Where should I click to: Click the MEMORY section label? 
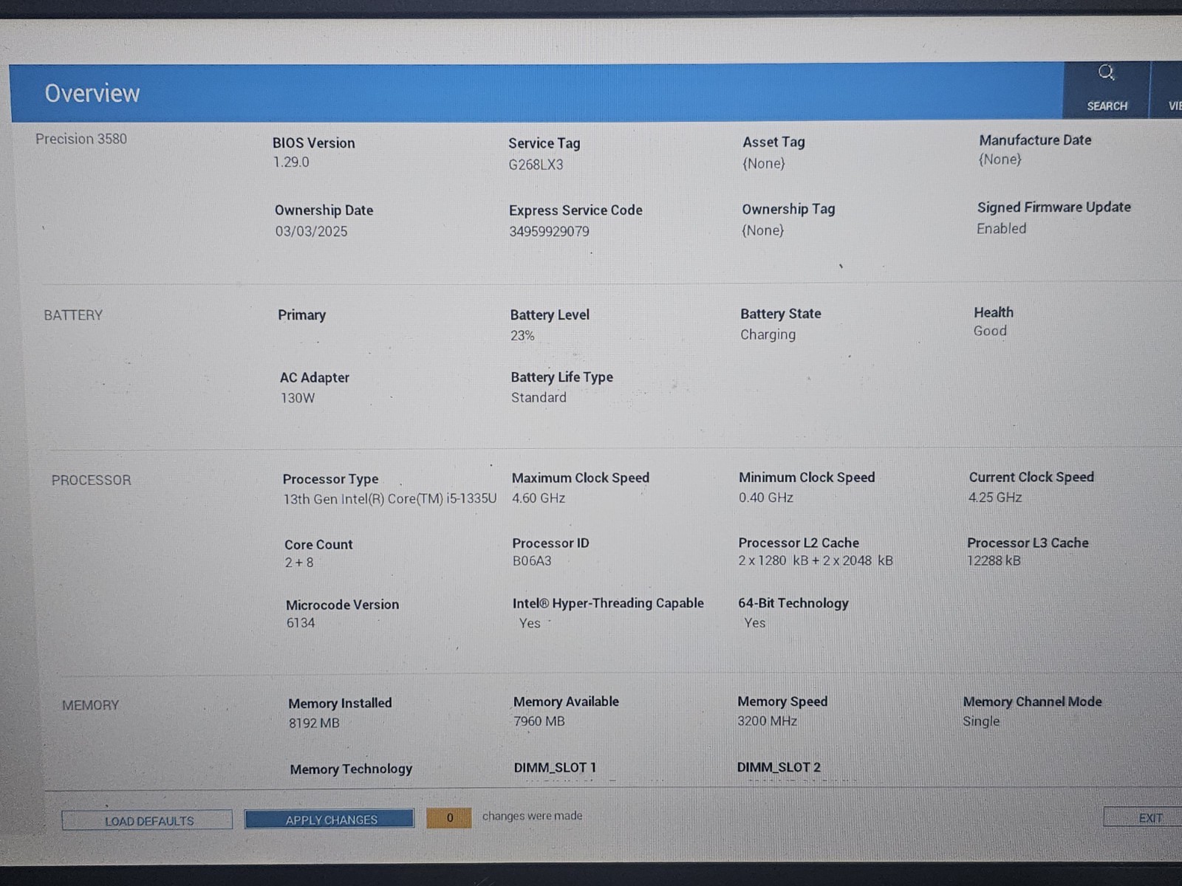(x=90, y=705)
